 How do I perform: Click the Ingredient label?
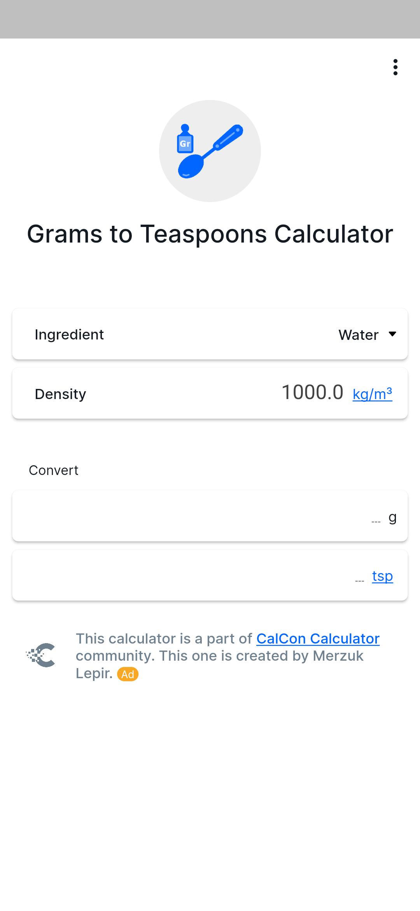point(69,334)
